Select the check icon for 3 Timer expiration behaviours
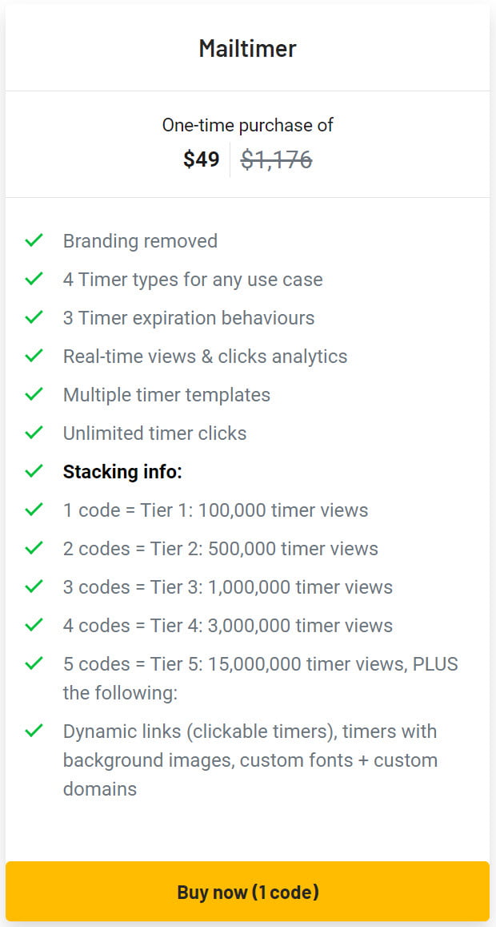Screen dimensions: 496x927 pyautogui.click(x=34, y=317)
